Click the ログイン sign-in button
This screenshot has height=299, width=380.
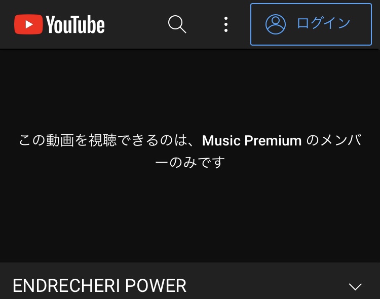[x=311, y=24]
